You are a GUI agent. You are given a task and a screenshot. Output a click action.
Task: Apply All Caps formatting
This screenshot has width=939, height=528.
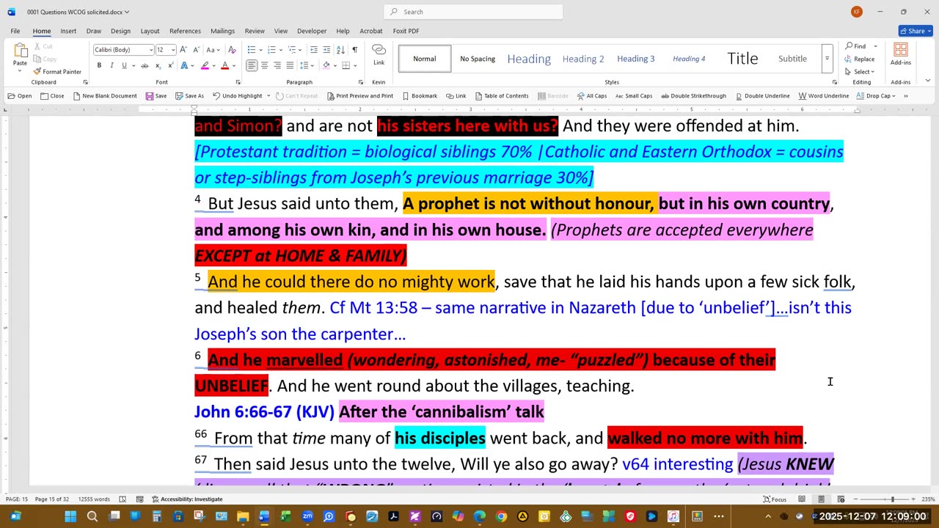click(591, 96)
